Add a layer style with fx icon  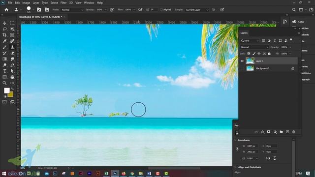tap(262, 132)
